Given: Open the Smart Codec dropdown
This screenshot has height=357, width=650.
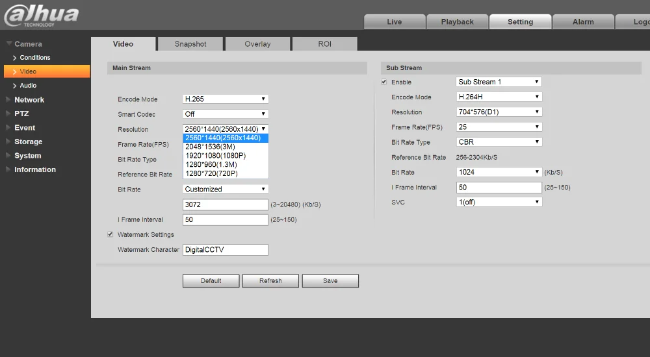Looking at the screenshot, I should 226,114.
